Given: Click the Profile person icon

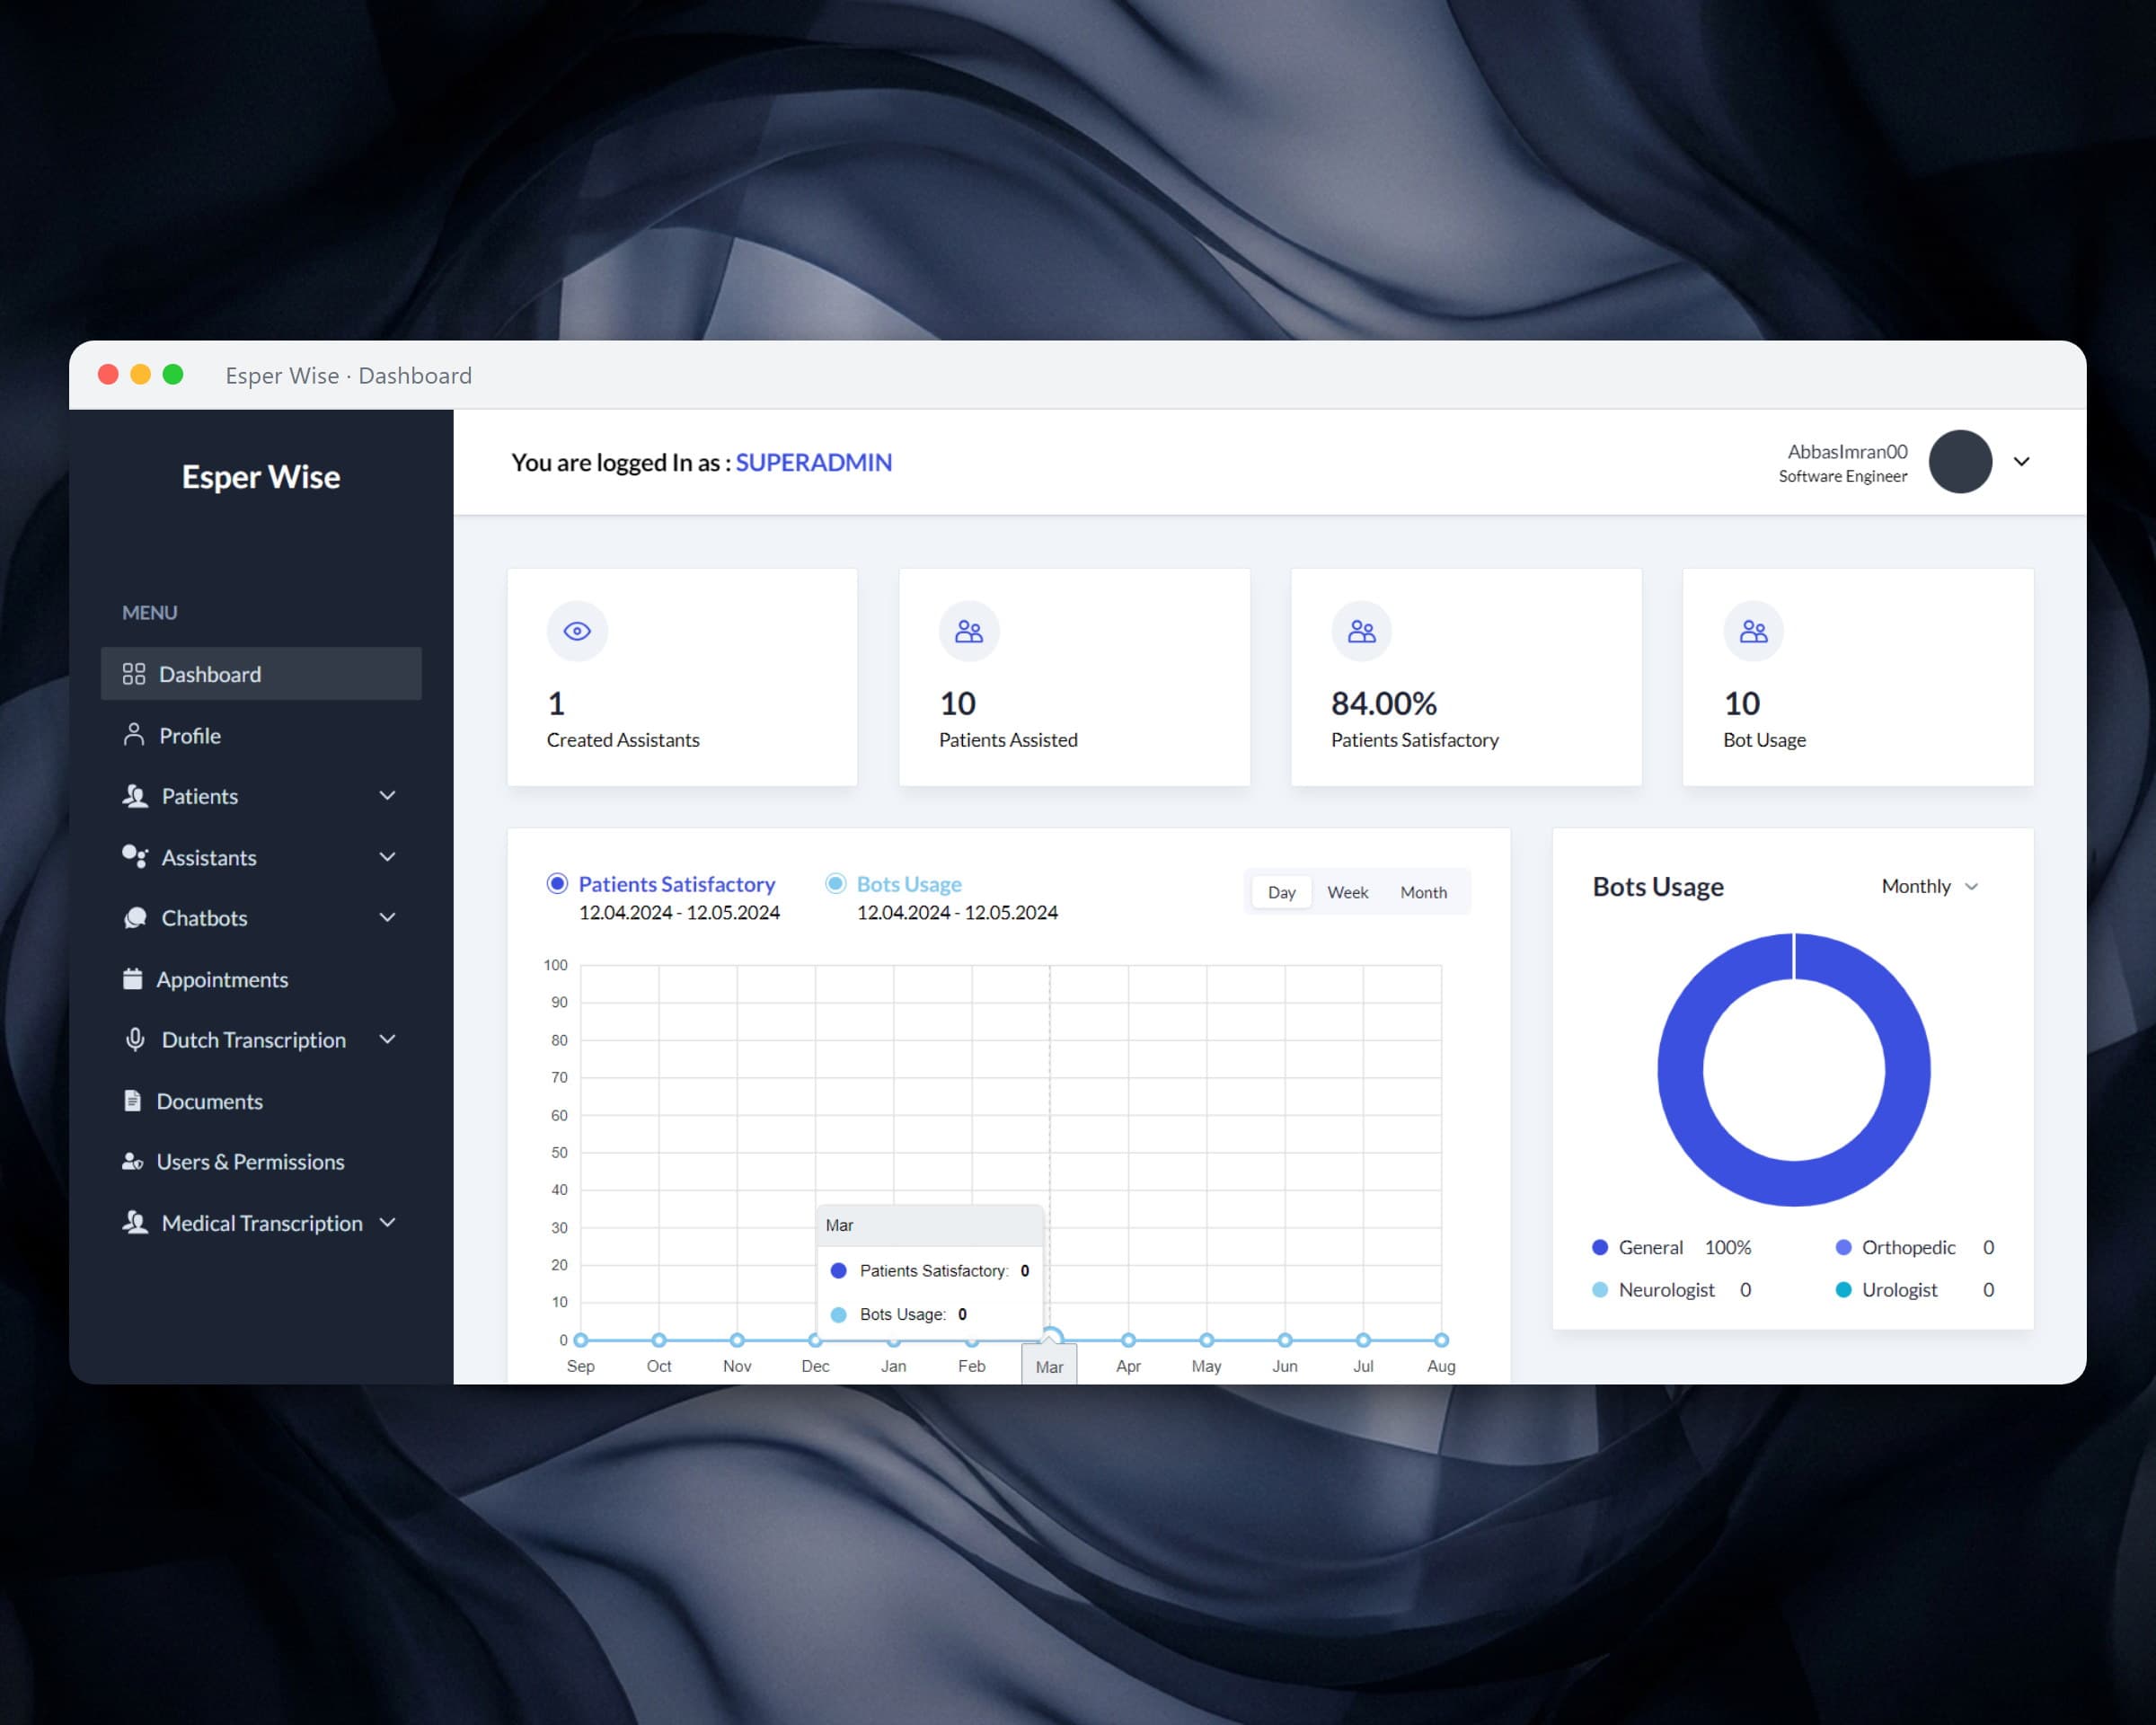Looking at the screenshot, I should pos(134,735).
